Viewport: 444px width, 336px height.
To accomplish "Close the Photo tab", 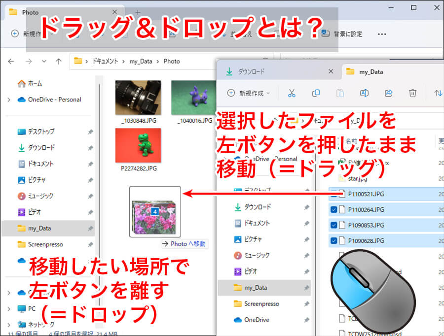I will [x=114, y=12].
